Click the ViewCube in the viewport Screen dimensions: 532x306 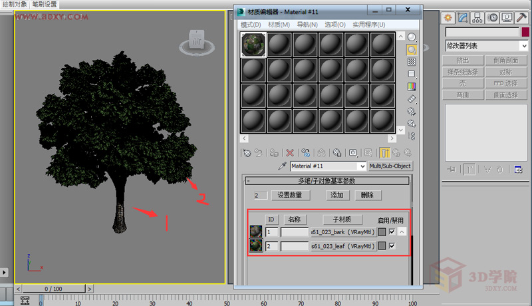[x=197, y=43]
